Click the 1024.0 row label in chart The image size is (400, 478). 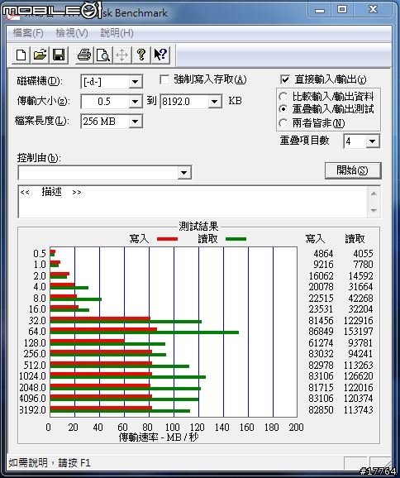click(x=32, y=376)
